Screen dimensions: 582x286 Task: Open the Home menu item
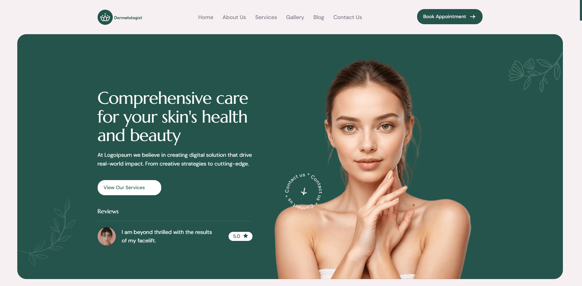point(206,17)
